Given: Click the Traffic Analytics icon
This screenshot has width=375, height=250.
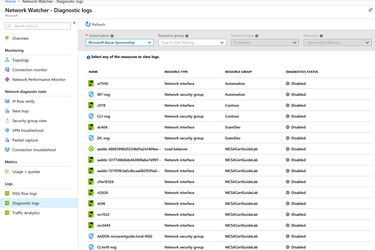Looking at the screenshot, I should click(x=7, y=213).
